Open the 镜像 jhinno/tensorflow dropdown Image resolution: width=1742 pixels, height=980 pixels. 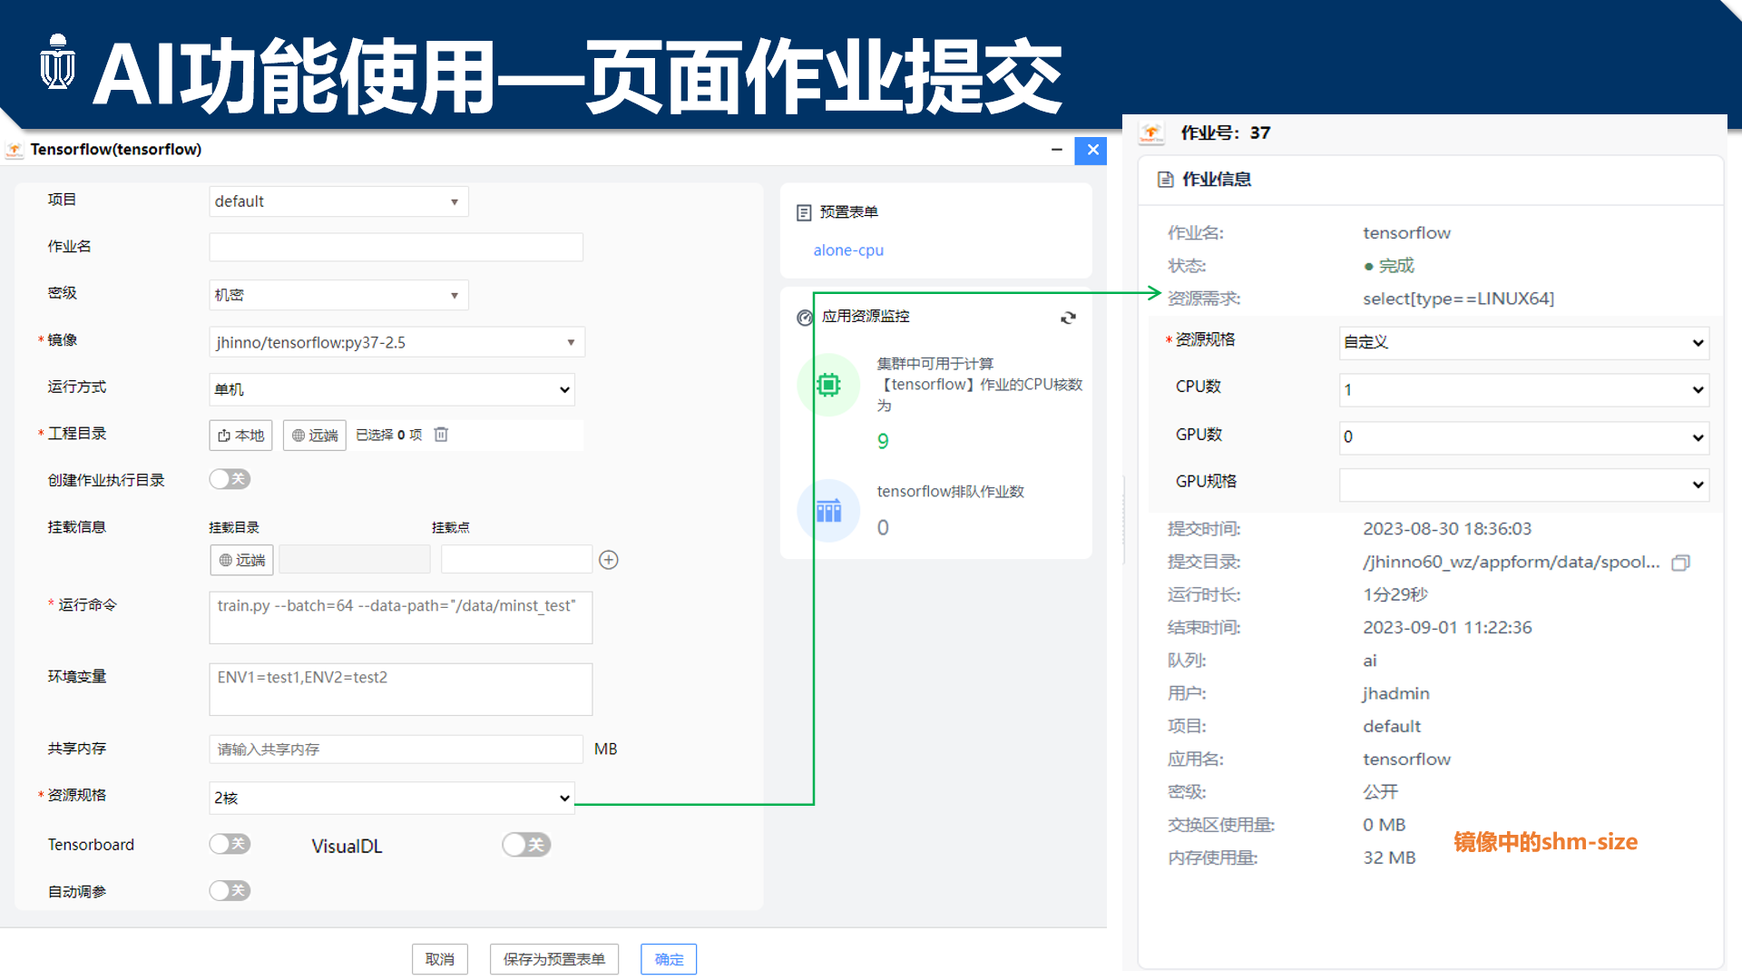click(396, 342)
